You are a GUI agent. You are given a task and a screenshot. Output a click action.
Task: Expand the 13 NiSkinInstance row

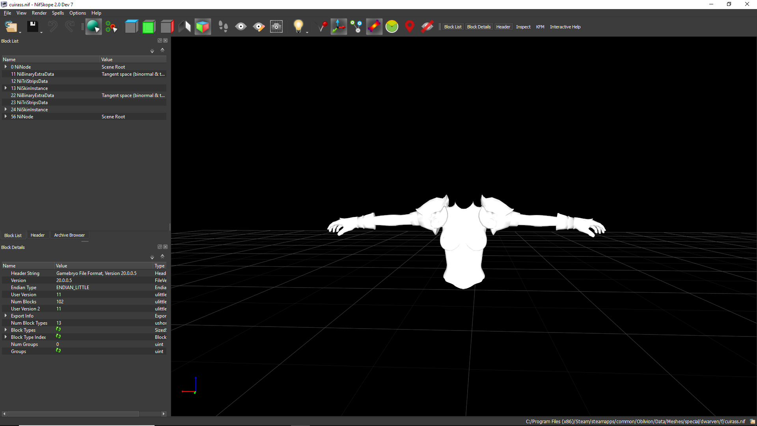(x=6, y=88)
